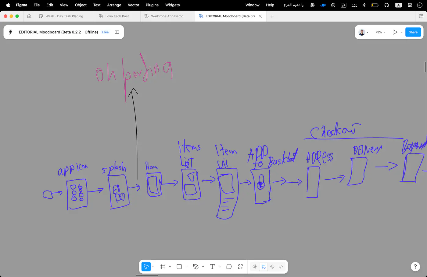Open the Figma main menu icon
Viewport: 427px width, 277px height.
(10, 32)
